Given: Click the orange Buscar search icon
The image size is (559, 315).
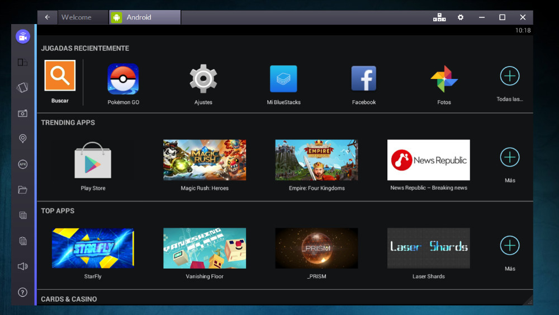Looking at the screenshot, I should pos(60,76).
